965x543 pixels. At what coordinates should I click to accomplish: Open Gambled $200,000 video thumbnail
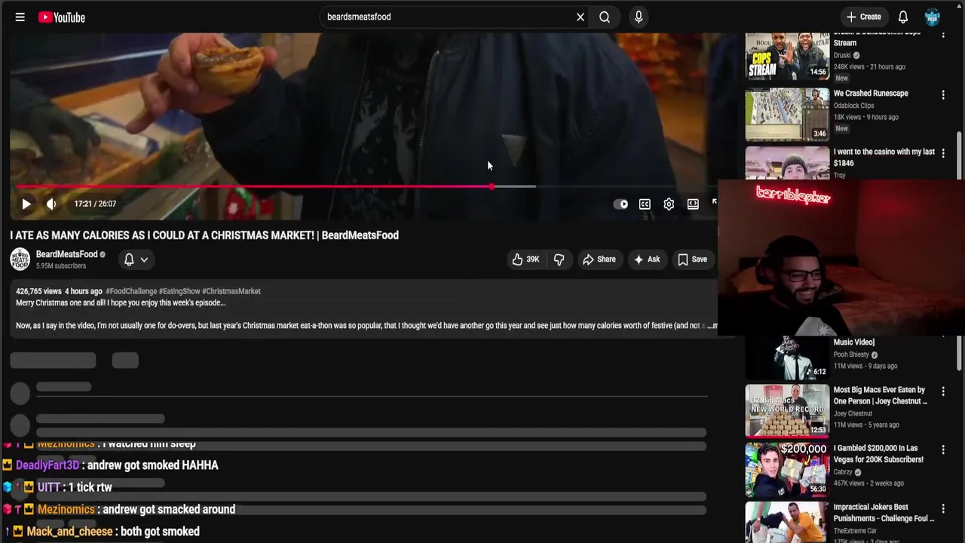tap(787, 469)
